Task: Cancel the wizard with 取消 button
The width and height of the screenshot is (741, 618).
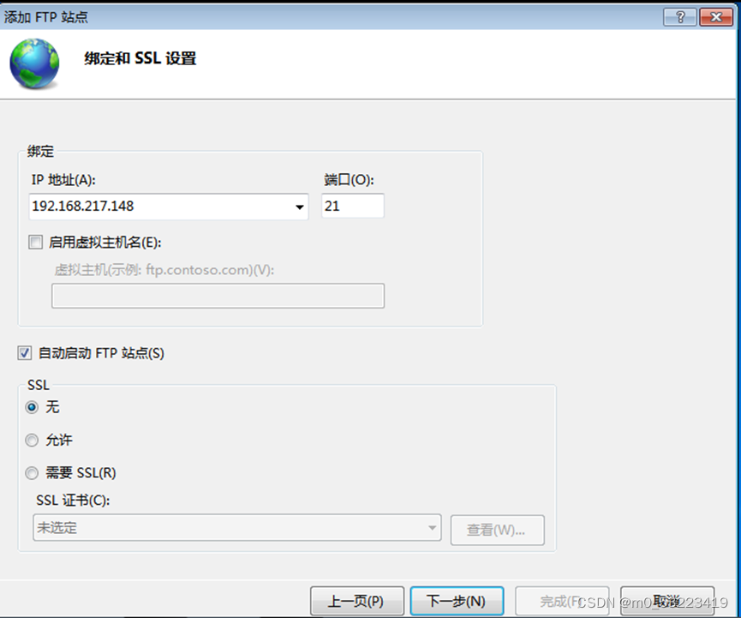Action: [x=666, y=601]
